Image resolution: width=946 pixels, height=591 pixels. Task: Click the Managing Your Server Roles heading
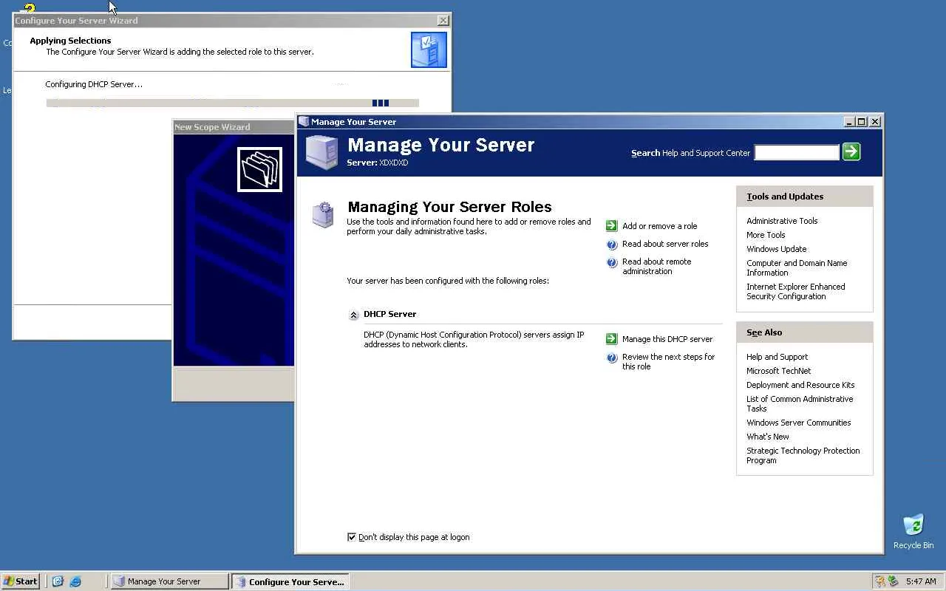449,207
